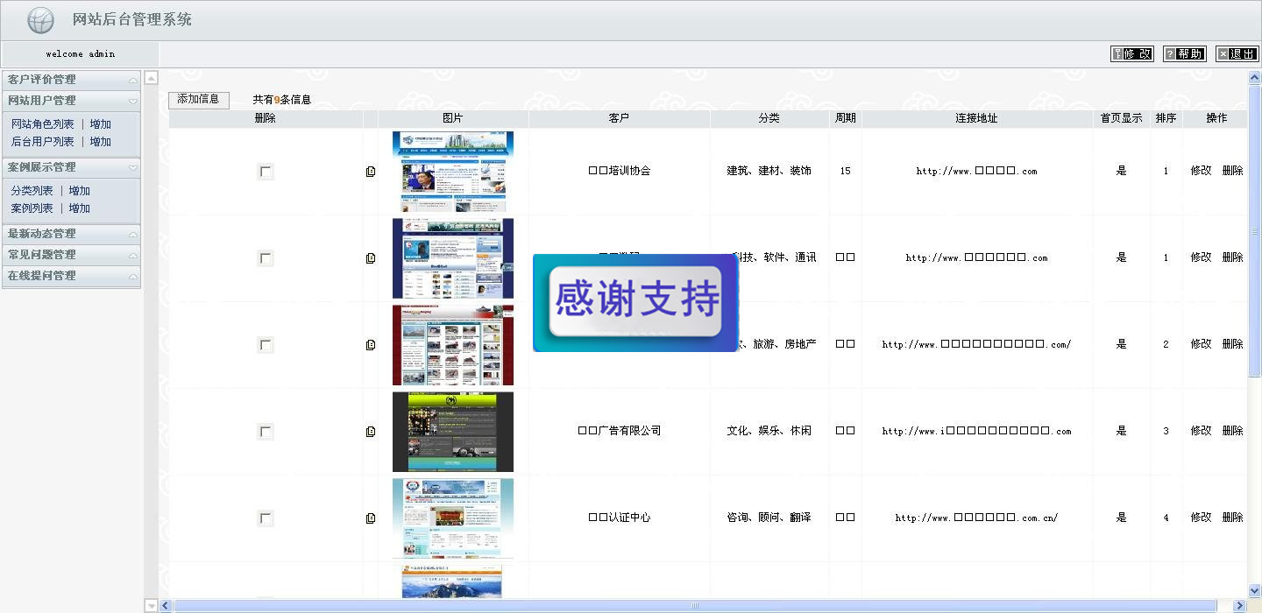
Task: Open the document icon in 培训协会 row
Action: point(371,172)
